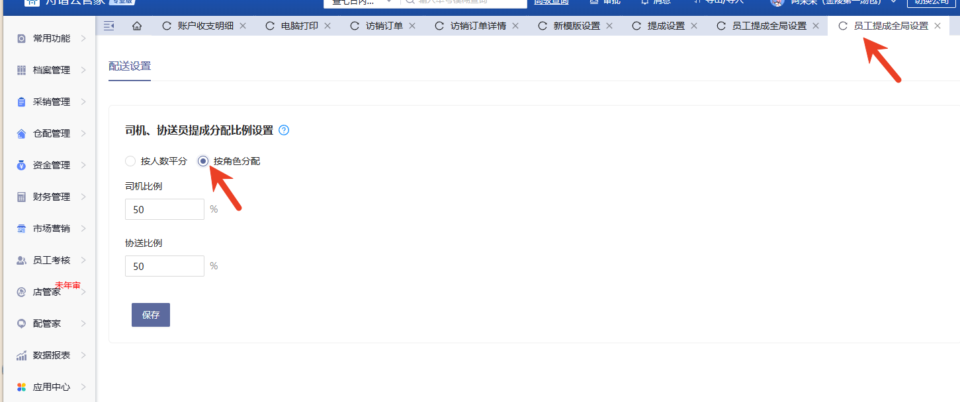Click the 保存 button
This screenshot has width=960, height=402.
[x=151, y=315]
